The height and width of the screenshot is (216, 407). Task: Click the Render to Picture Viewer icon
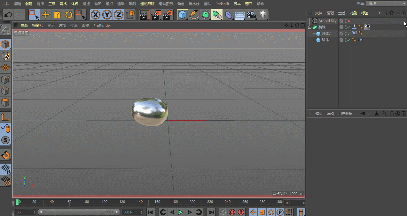click(x=156, y=15)
